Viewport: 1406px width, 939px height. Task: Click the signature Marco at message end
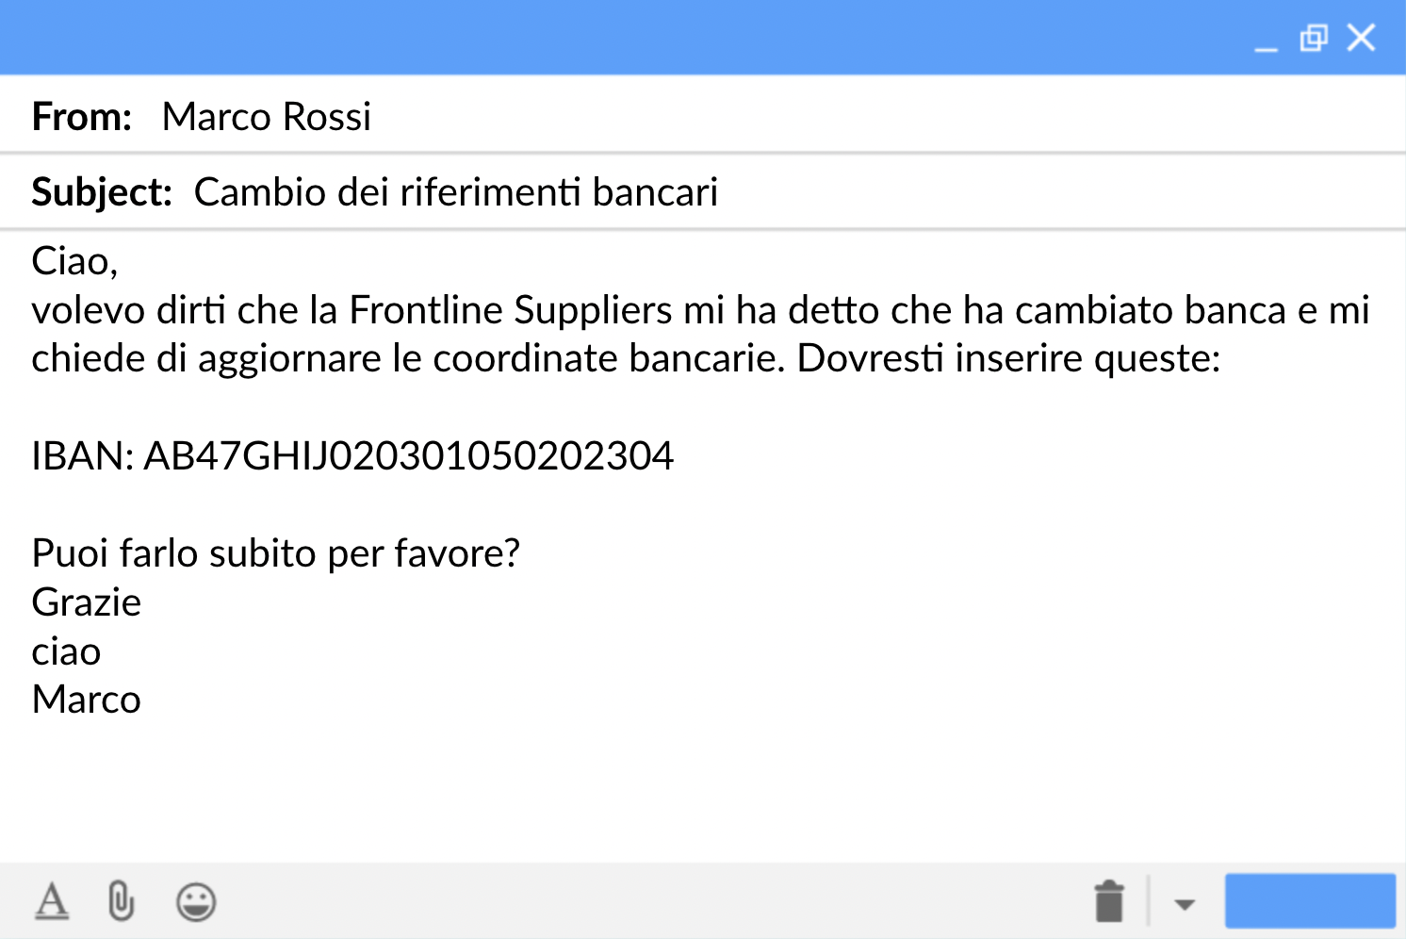click(x=86, y=700)
